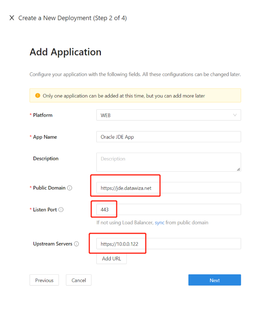Viewport: 272px width, 336px height.
Task: Focus the App Name field with Oracle JDE App
Action: pyautogui.click(x=169, y=137)
